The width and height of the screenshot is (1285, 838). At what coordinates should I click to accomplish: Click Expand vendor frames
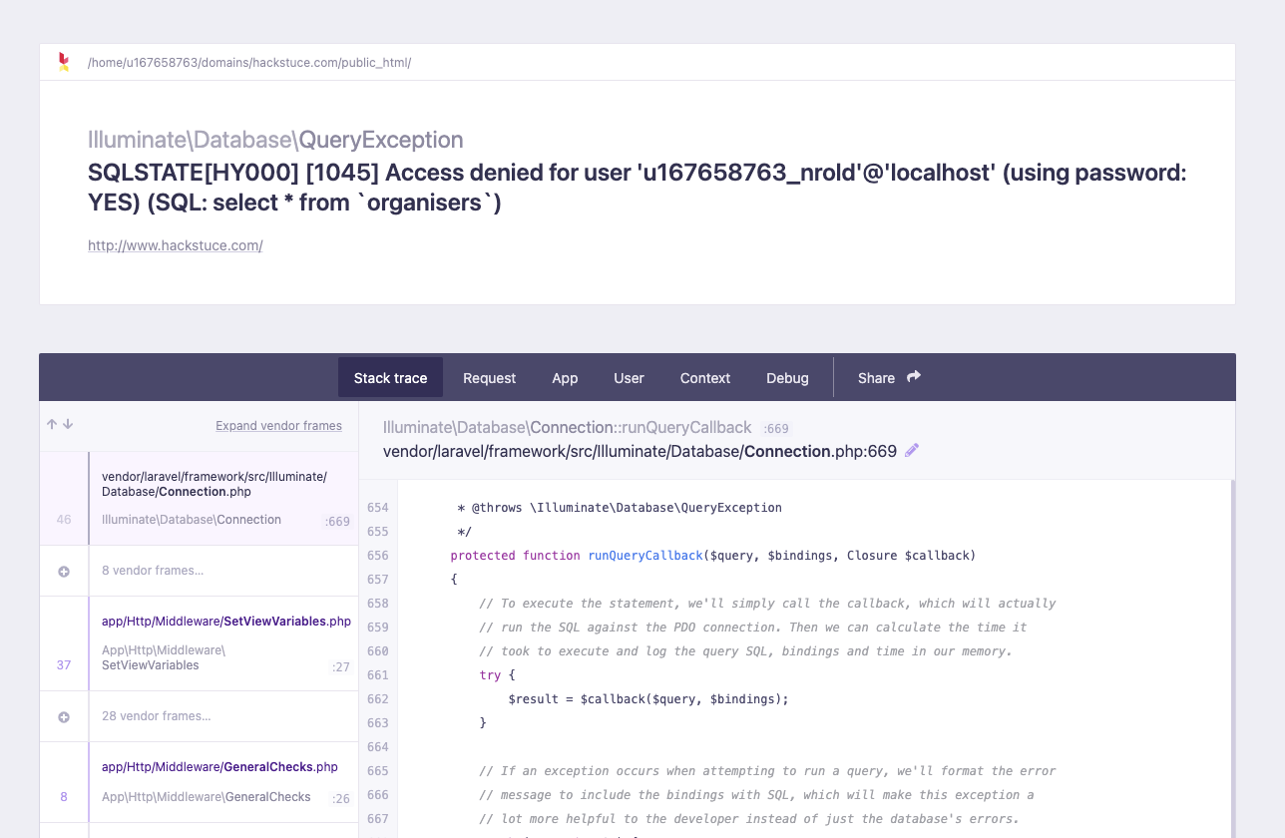coord(278,425)
